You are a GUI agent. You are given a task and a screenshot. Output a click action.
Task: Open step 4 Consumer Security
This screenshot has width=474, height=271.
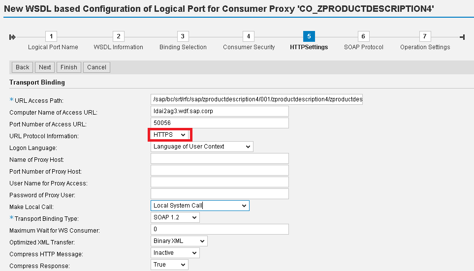(x=249, y=36)
